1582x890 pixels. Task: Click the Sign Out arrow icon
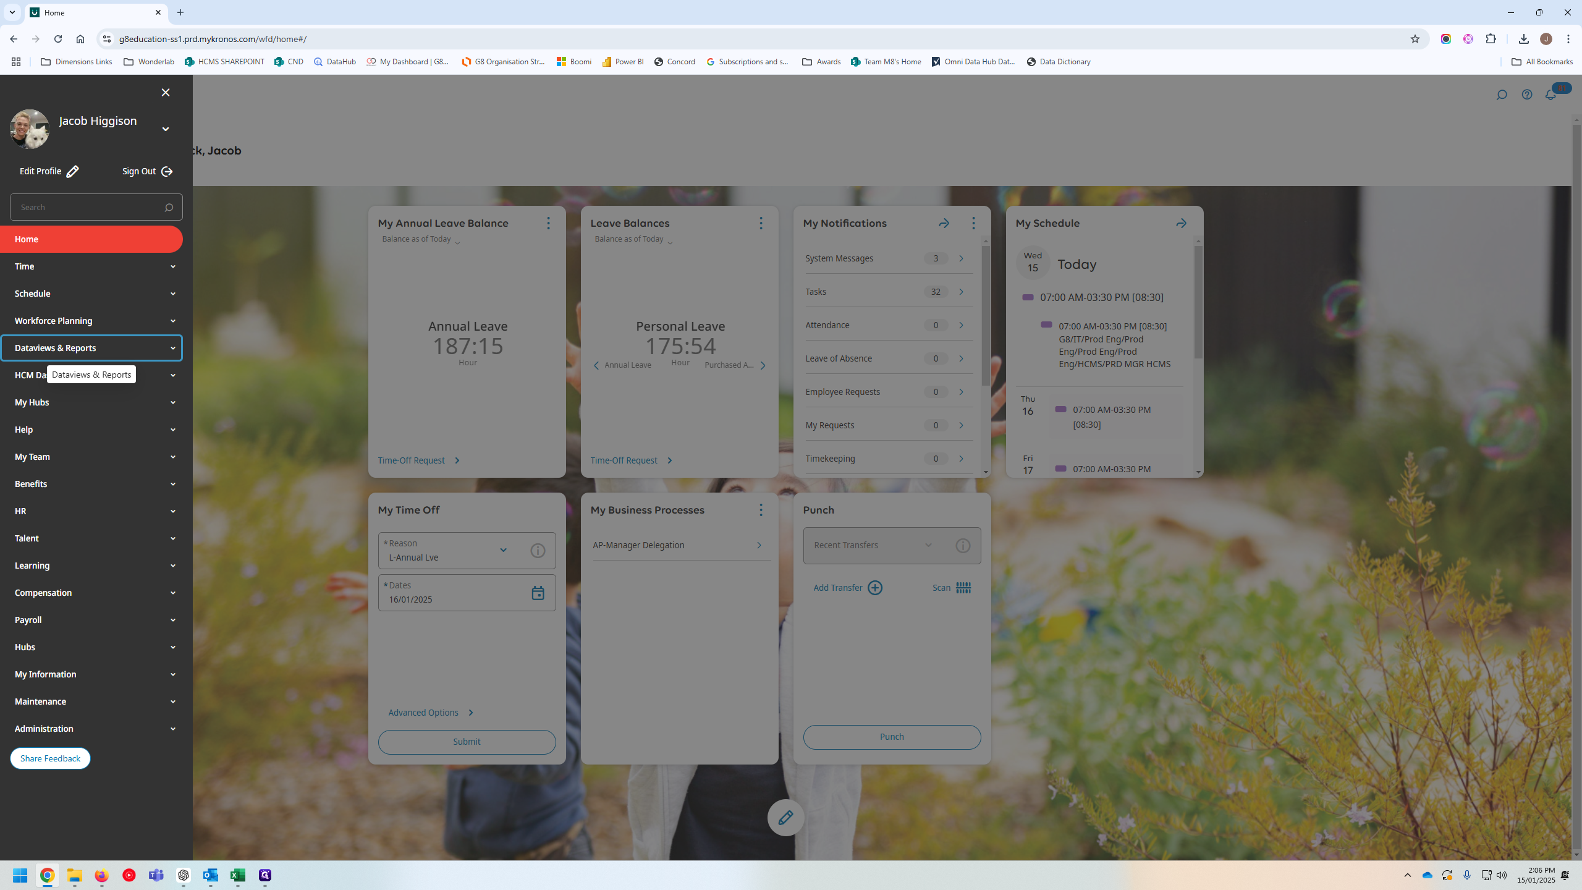tap(167, 171)
